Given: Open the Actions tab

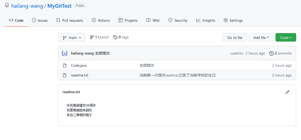Looking at the screenshot, I should click(x=101, y=20).
